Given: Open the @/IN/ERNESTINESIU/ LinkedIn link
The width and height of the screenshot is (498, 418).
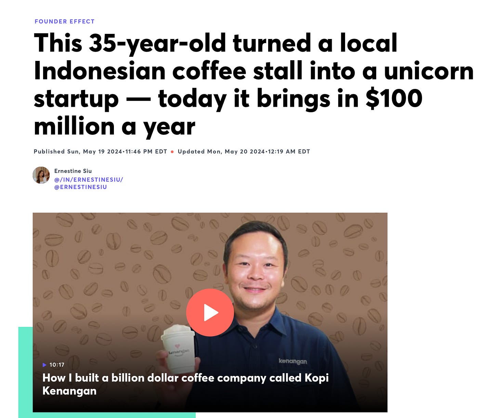Looking at the screenshot, I should tap(89, 180).
